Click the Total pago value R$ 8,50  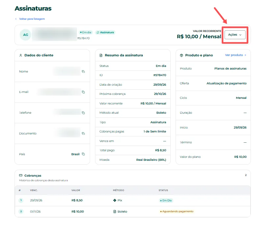(161, 150)
